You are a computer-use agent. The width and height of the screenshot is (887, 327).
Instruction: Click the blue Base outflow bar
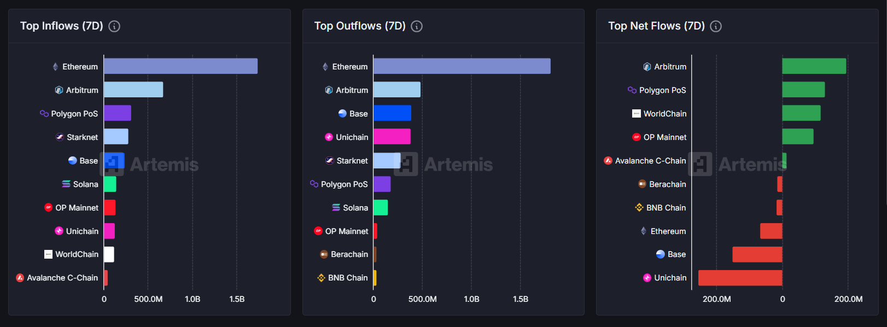tap(392, 113)
